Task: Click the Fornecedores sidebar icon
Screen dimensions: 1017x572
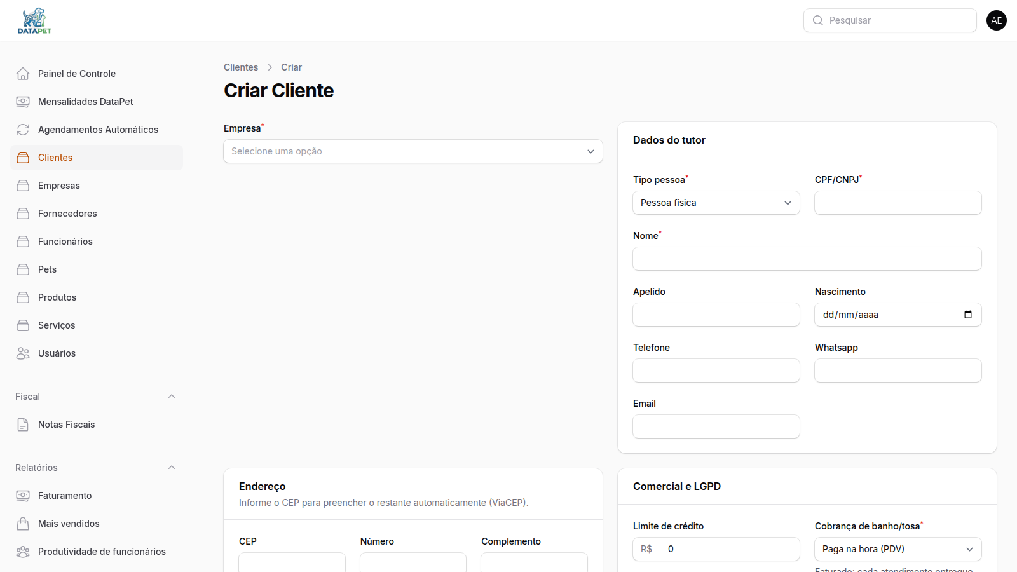Action: pyautogui.click(x=23, y=214)
